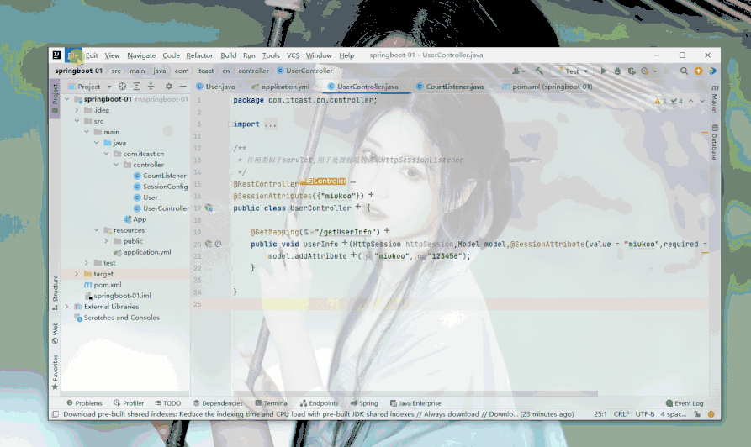Click the editor horizontal scrollbar
Image resolution: width=751 pixels, height=447 pixels.
415,394
